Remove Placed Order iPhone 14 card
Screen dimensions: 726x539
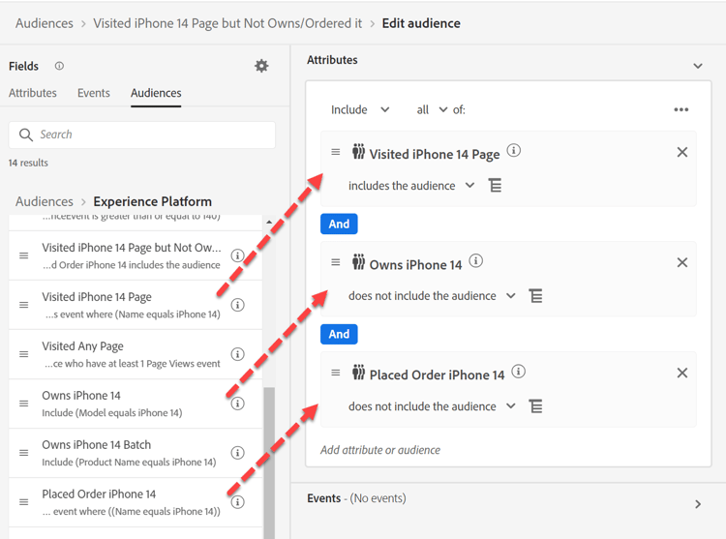(682, 373)
